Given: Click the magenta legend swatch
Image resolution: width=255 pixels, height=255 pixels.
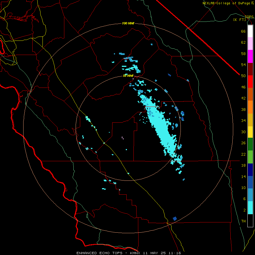Looking at the screenshot, I should tap(250, 56).
